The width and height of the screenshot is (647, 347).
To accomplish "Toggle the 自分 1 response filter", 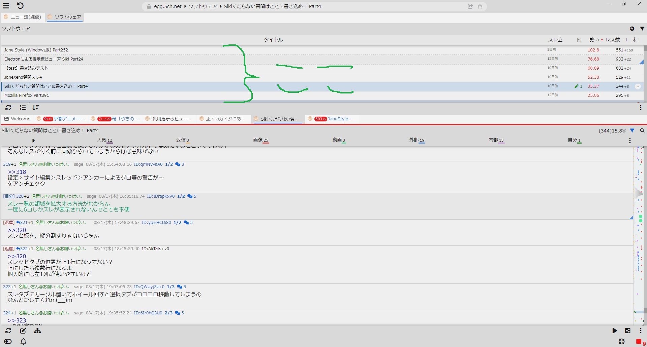I will point(574,140).
